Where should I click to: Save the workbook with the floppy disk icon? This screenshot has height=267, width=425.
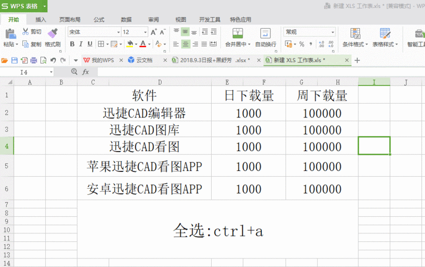tap(14, 60)
